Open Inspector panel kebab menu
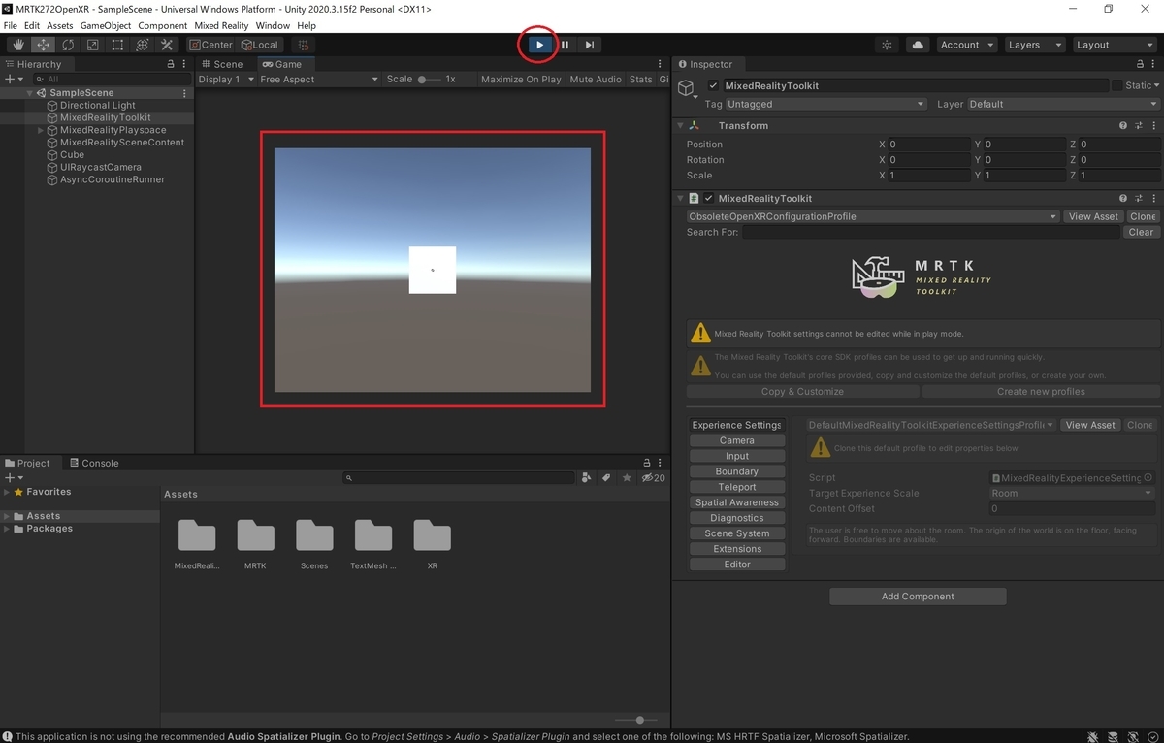 (x=1153, y=64)
